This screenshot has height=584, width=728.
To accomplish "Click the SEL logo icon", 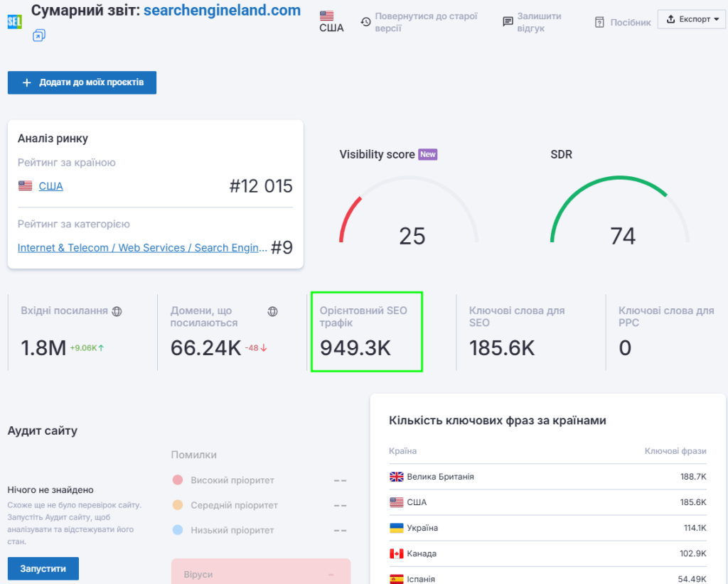I will click(14, 22).
